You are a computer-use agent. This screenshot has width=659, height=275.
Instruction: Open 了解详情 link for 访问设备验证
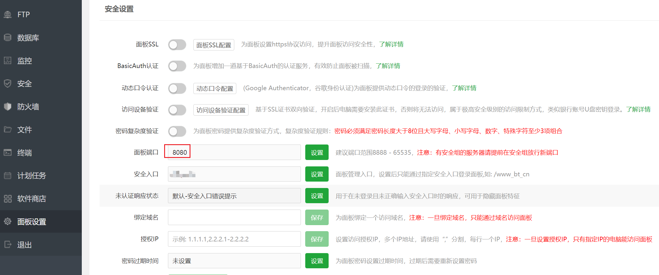[638, 109]
